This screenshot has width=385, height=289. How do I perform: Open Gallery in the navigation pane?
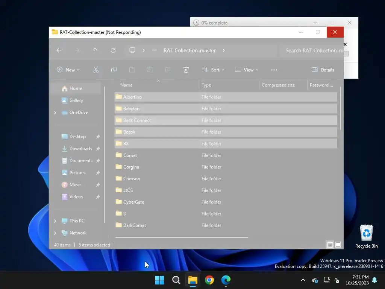(76, 100)
